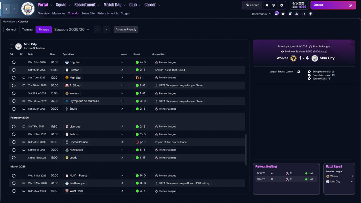Open the Manchester City club badge

point(28,9)
